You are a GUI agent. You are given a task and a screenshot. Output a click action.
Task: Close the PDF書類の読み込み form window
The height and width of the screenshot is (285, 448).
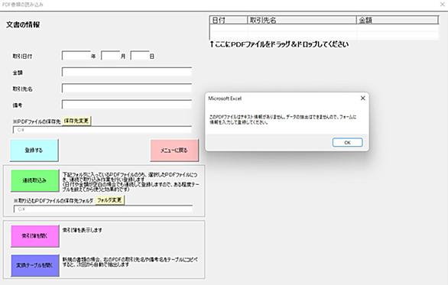[x=443, y=5]
